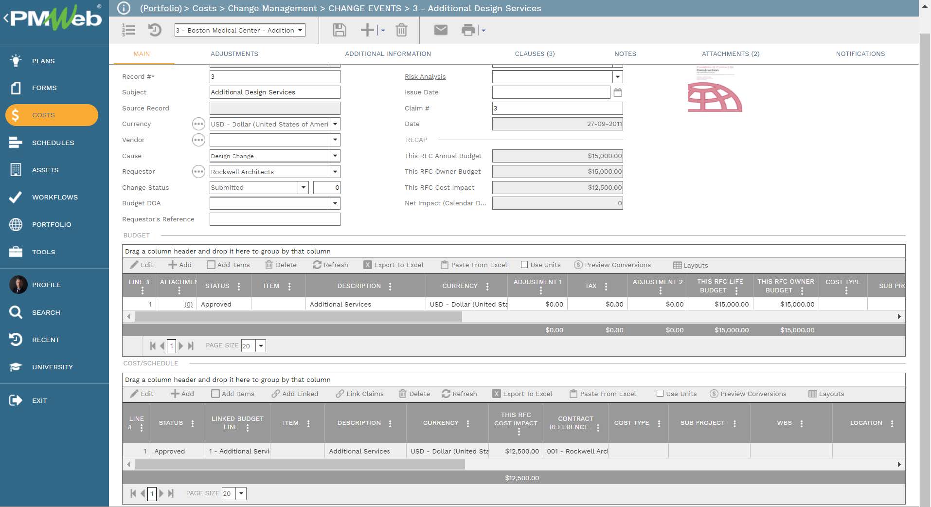Click the Portfolio breadcrumb link
This screenshot has height=507, width=931.
(x=161, y=8)
